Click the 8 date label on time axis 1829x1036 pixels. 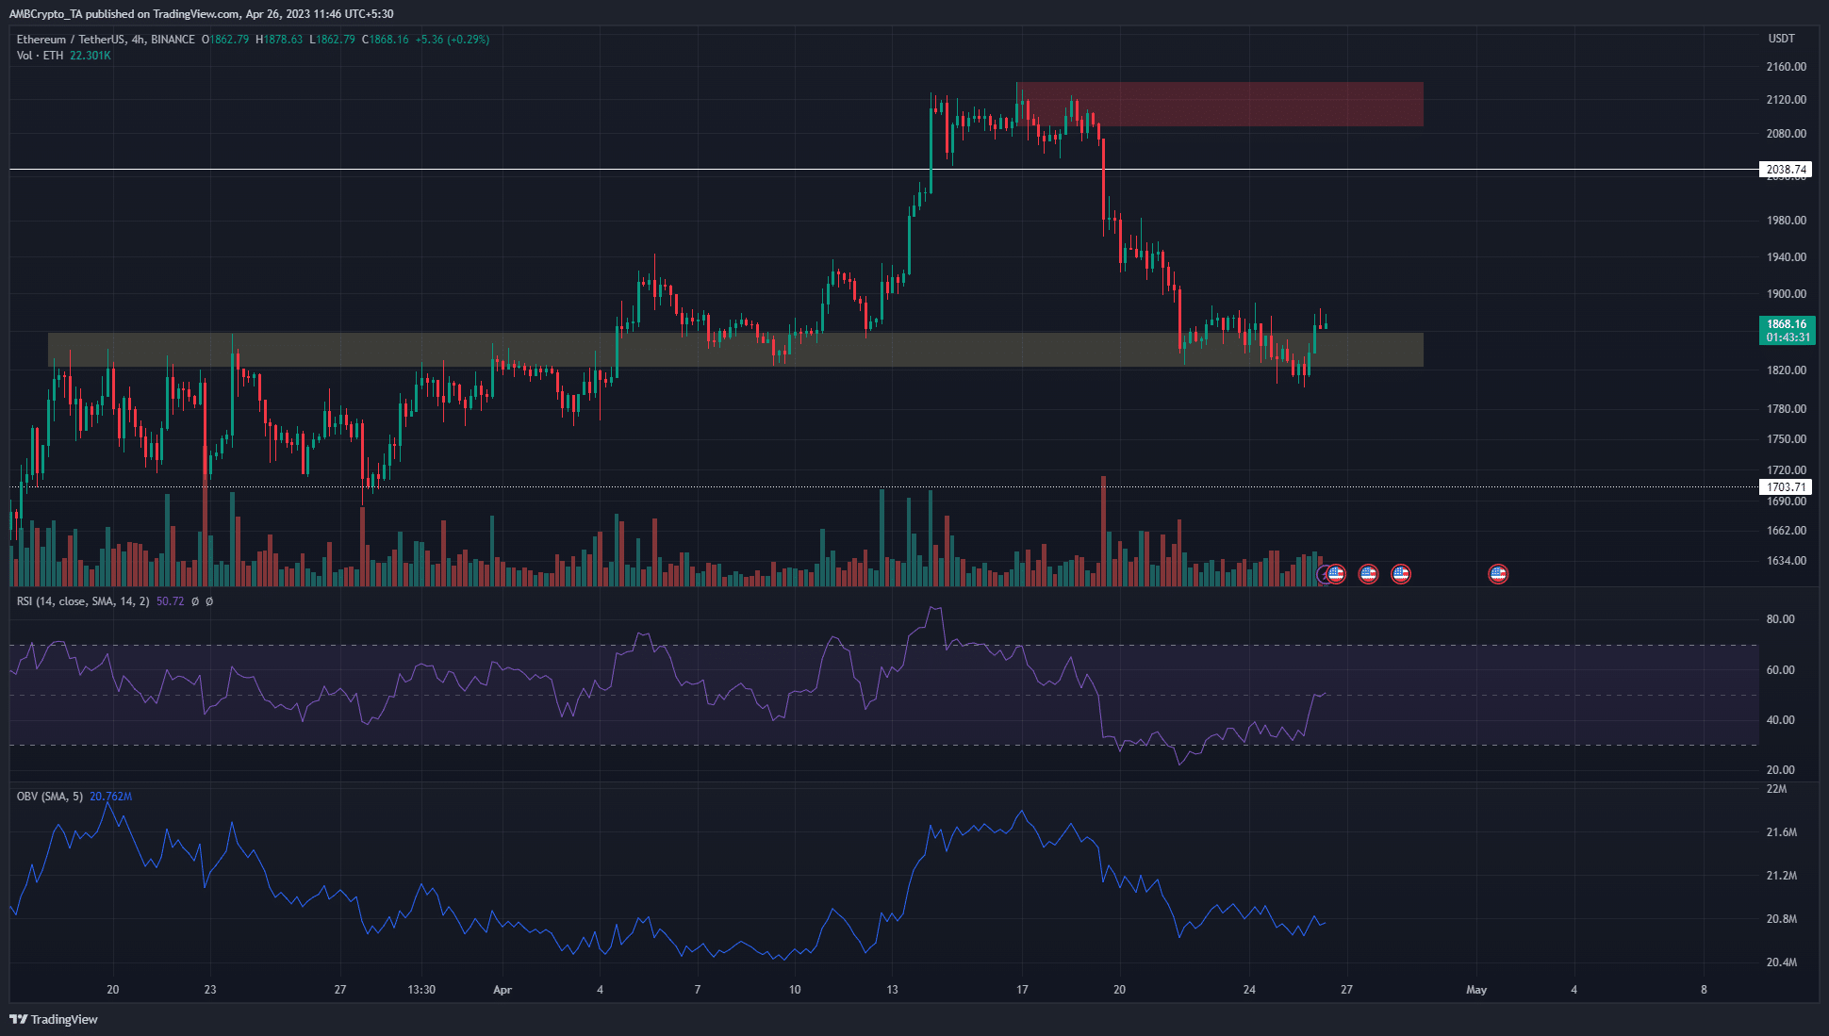pyautogui.click(x=1704, y=990)
